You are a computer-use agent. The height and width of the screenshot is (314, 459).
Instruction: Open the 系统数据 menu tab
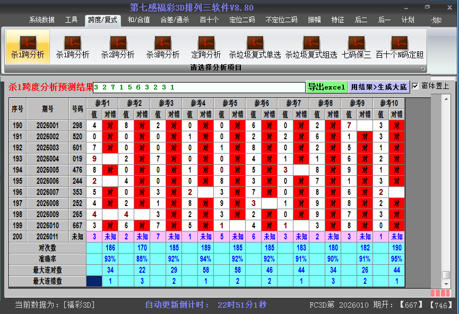point(42,20)
